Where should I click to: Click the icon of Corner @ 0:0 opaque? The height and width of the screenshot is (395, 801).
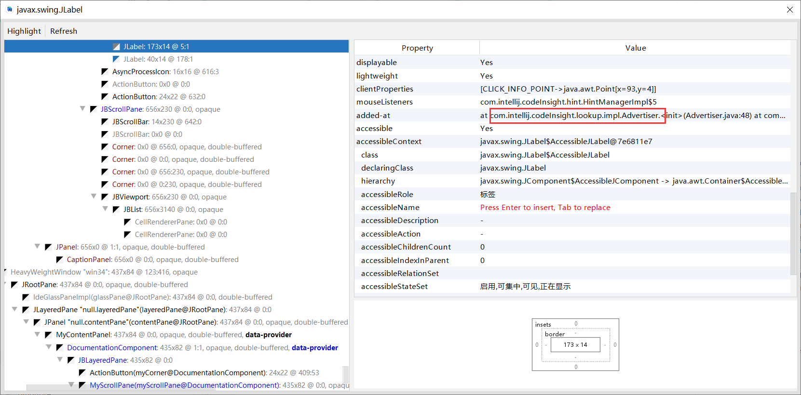105,159
